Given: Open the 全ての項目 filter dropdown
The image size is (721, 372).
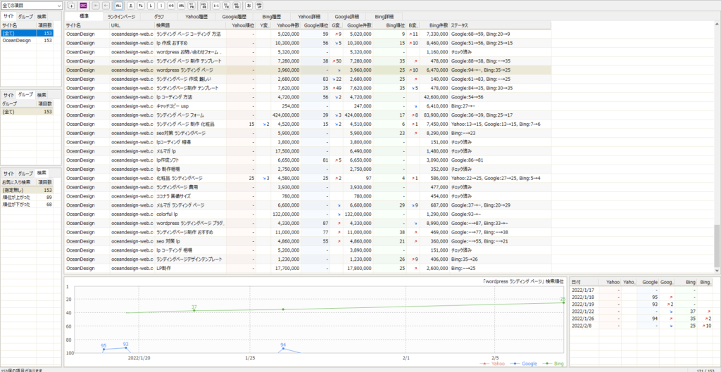Looking at the screenshot, I should click(x=31, y=6).
